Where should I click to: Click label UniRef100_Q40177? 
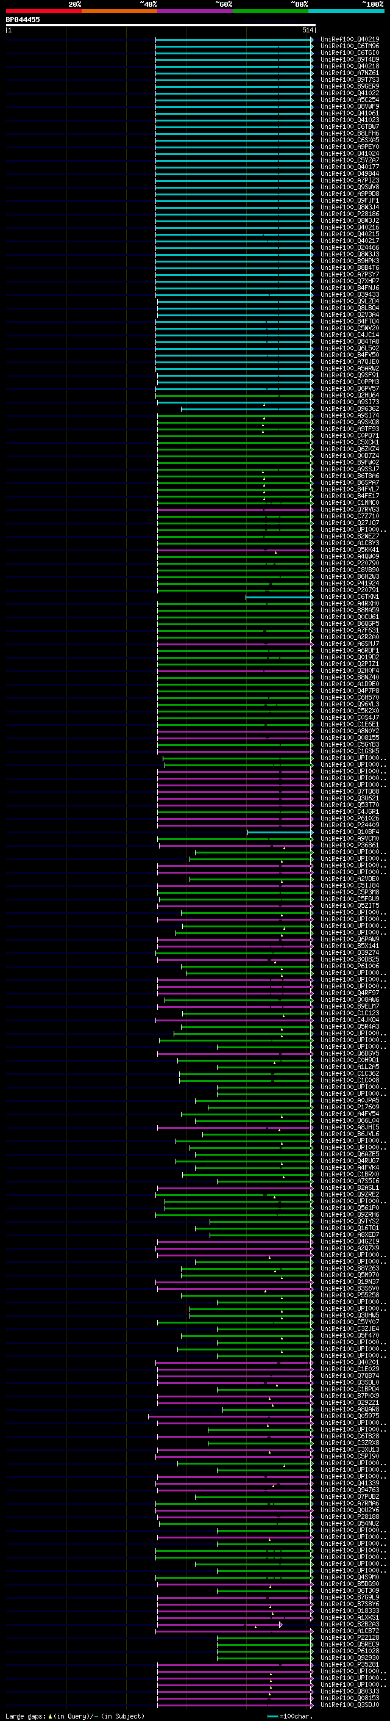(350, 167)
